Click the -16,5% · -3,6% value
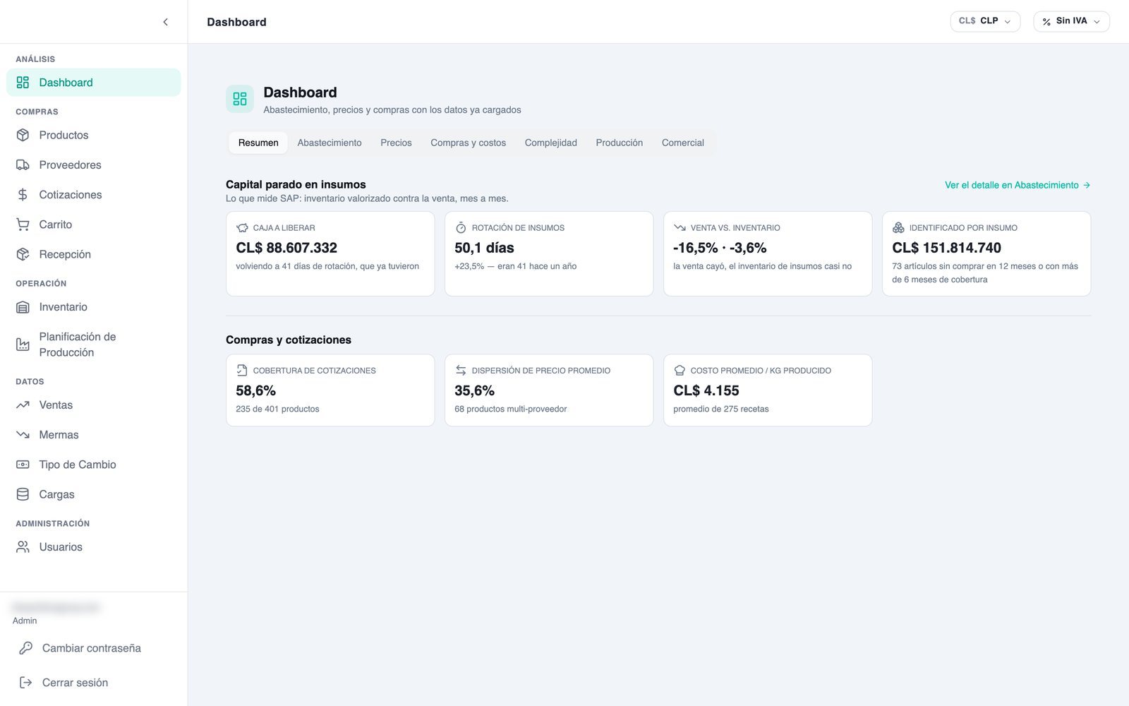 tap(720, 248)
